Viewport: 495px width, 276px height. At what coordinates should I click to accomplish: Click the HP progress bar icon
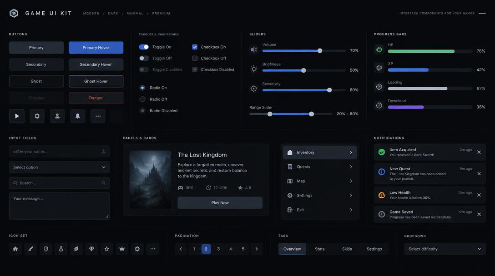[x=379, y=49]
